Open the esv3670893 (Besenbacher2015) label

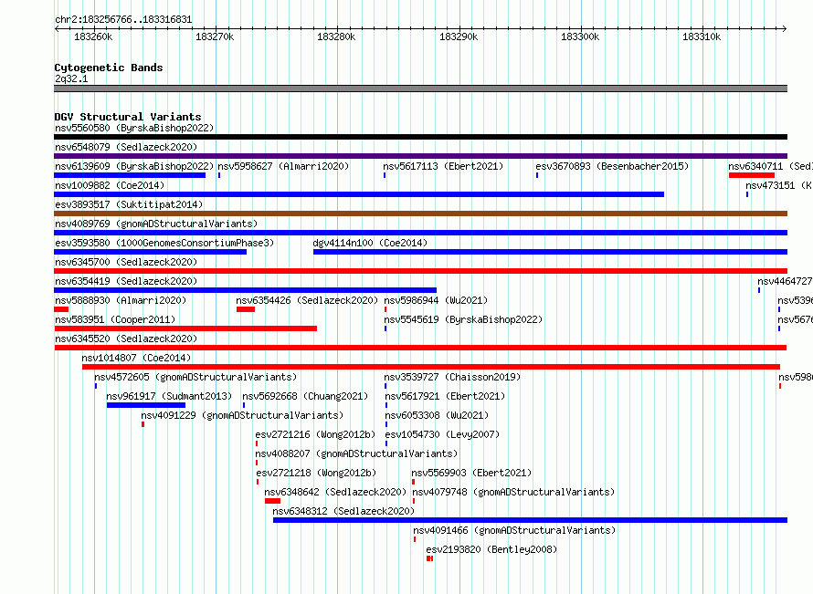pos(612,166)
